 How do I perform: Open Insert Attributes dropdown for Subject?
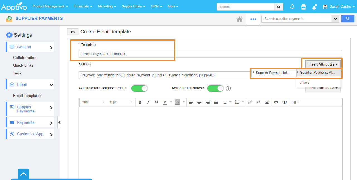[x=323, y=64]
